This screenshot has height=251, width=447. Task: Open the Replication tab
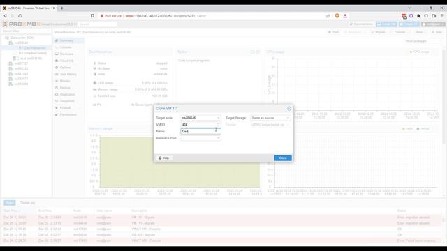[x=68, y=95]
